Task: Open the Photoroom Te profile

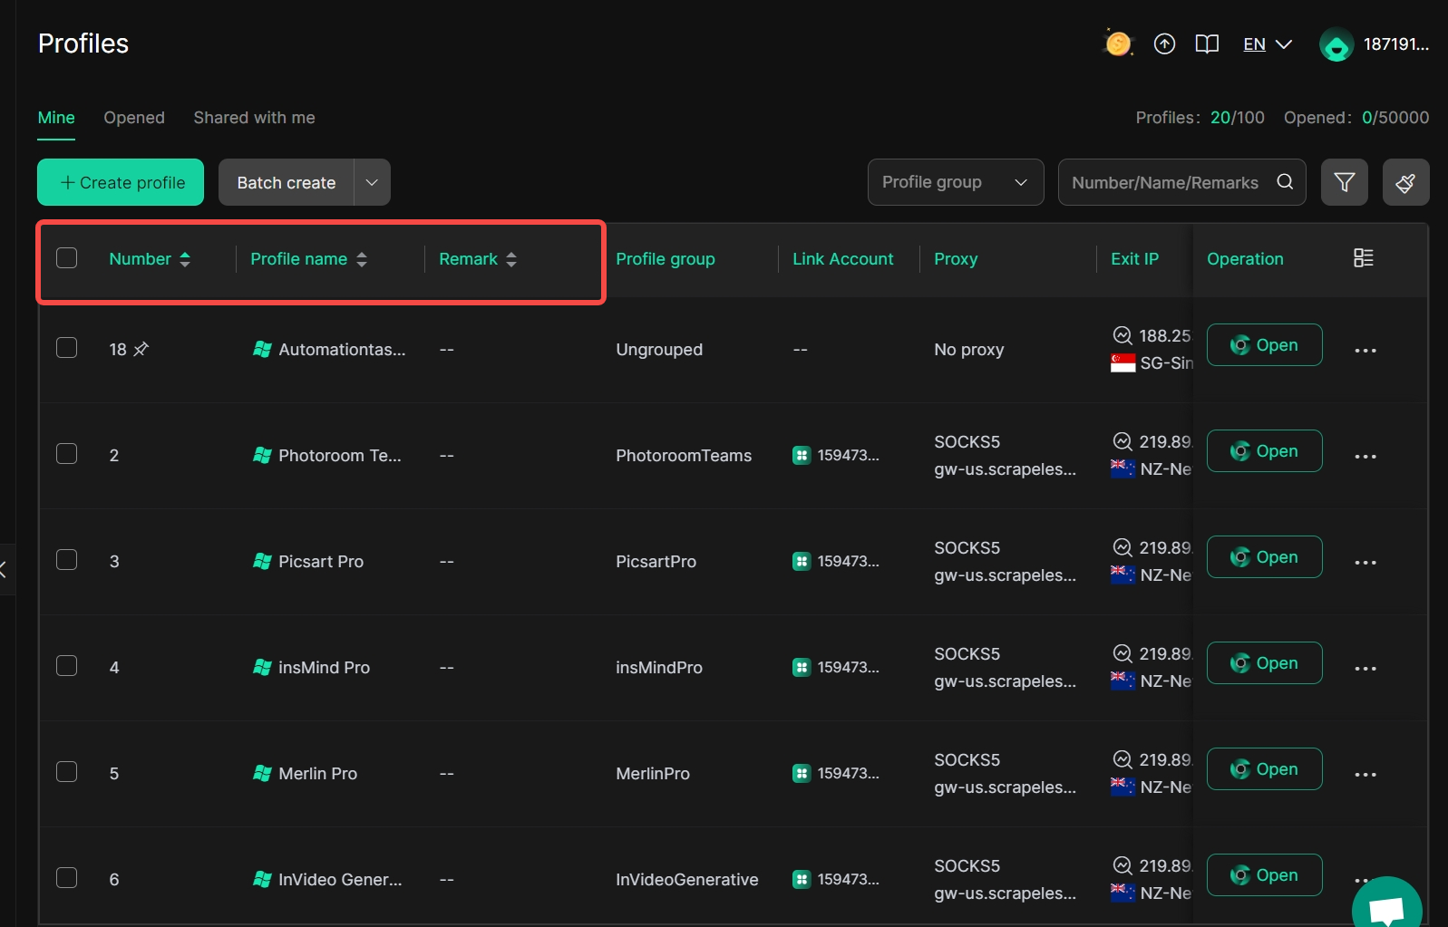Action: (1264, 451)
